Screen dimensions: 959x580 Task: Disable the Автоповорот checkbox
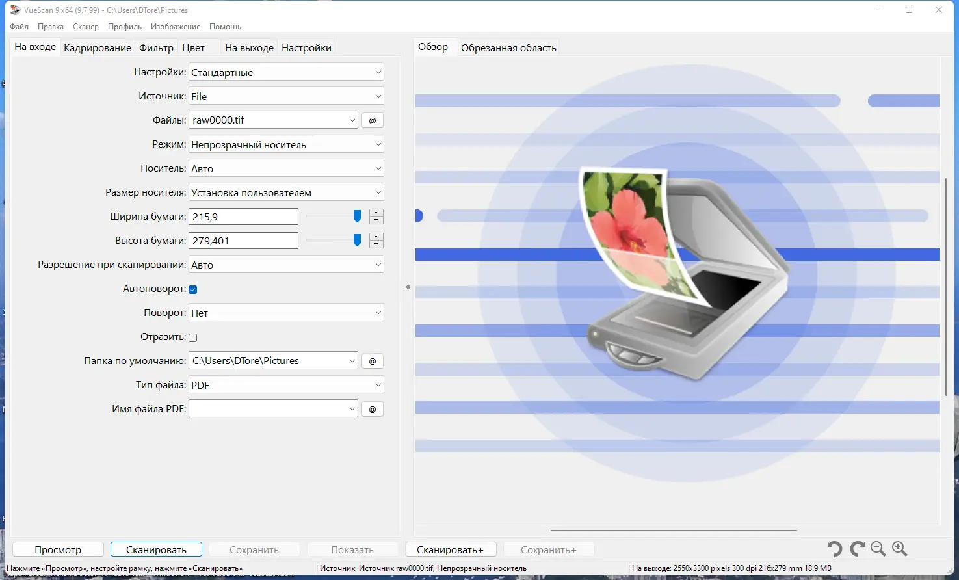tap(192, 289)
